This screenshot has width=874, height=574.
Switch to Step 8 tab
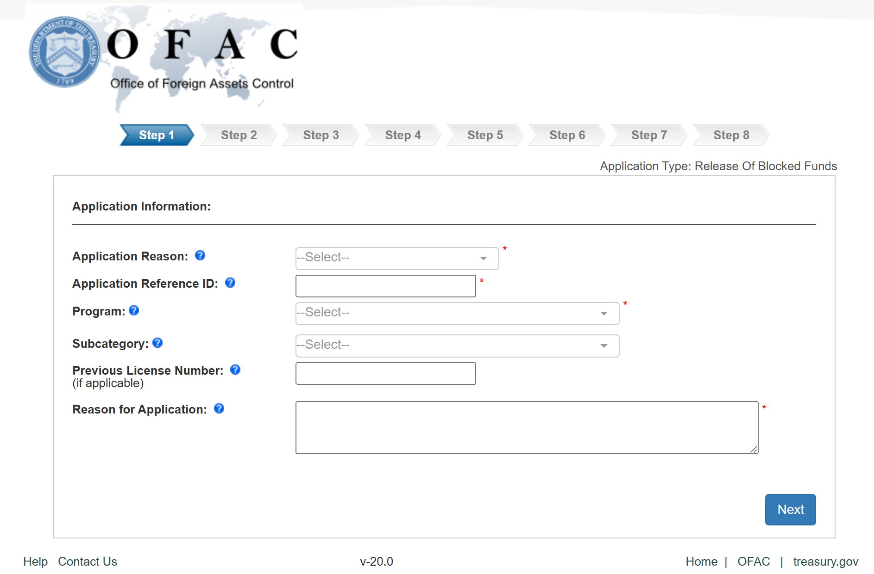click(x=731, y=135)
